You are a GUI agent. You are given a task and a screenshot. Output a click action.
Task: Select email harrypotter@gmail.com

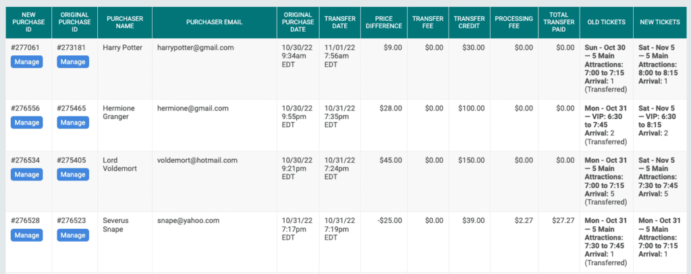click(x=196, y=48)
